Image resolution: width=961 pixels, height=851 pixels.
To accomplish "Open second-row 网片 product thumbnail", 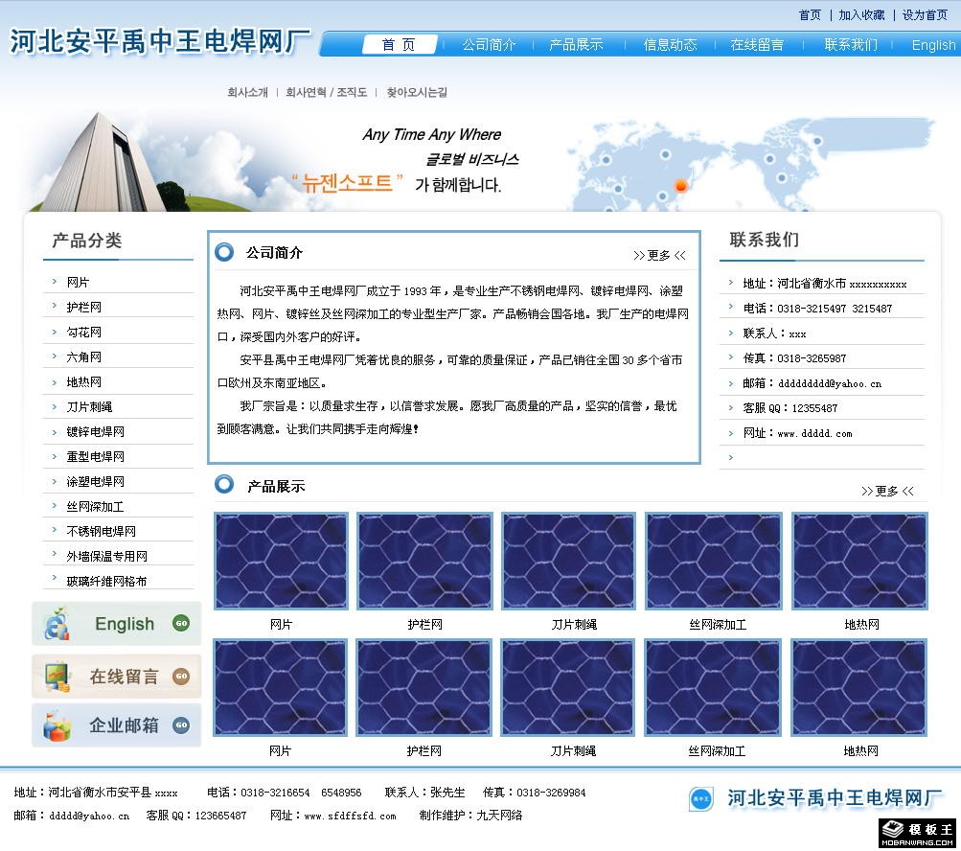I will pyautogui.click(x=280, y=687).
